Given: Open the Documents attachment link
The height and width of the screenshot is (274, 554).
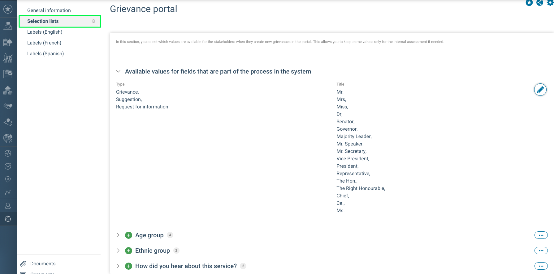Looking at the screenshot, I should (x=43, y=263).
